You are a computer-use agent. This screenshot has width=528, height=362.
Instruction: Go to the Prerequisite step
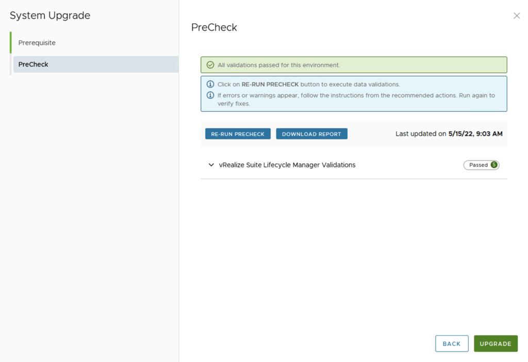point(37,43)
